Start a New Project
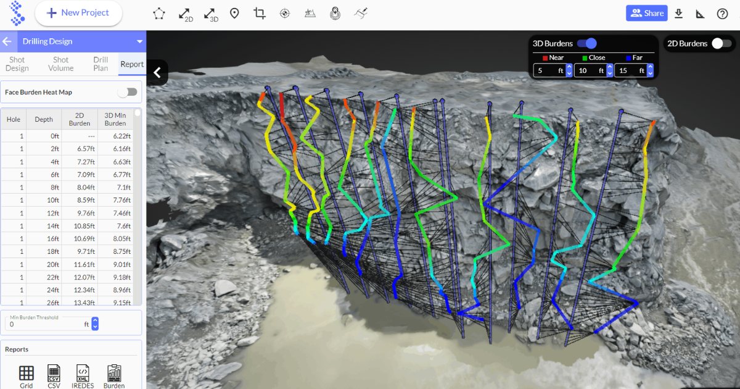Screen dimensions: 740x389 (x=78, y=13)
